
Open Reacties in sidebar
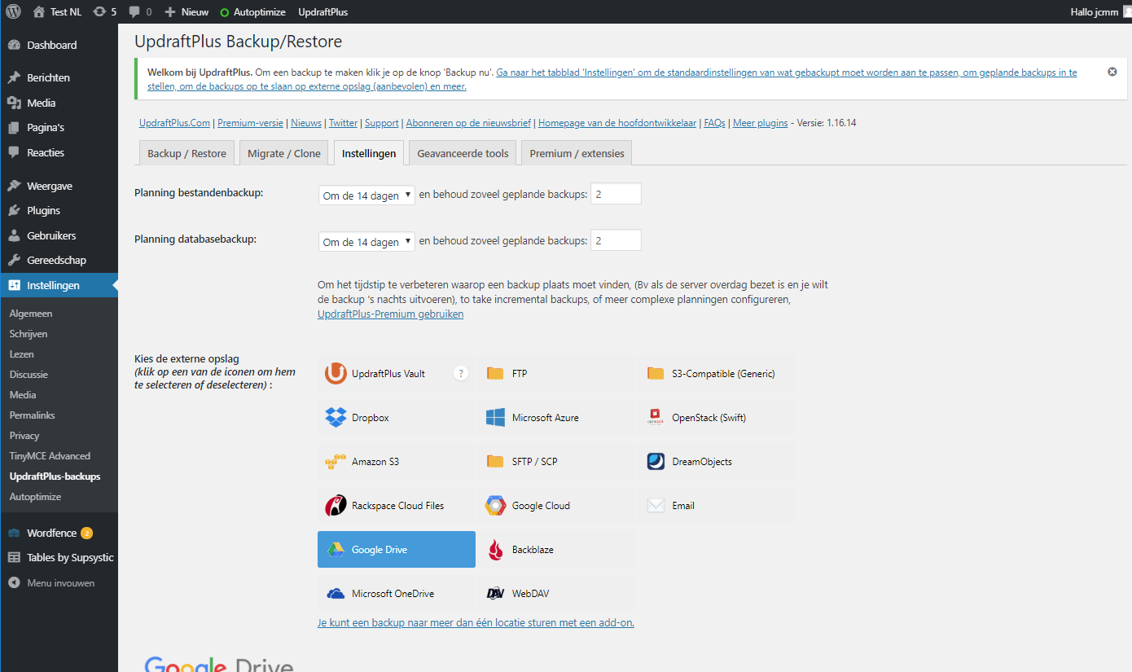(59, 152)
